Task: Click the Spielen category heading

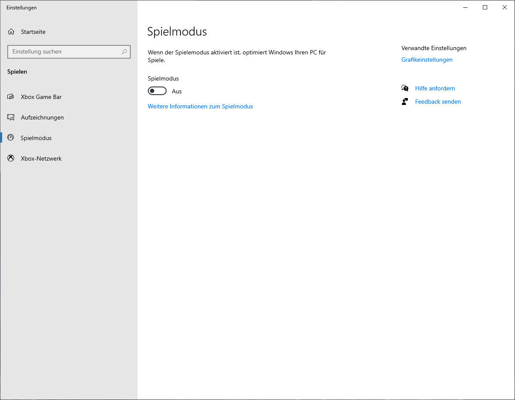Action: tap(17, 72)
